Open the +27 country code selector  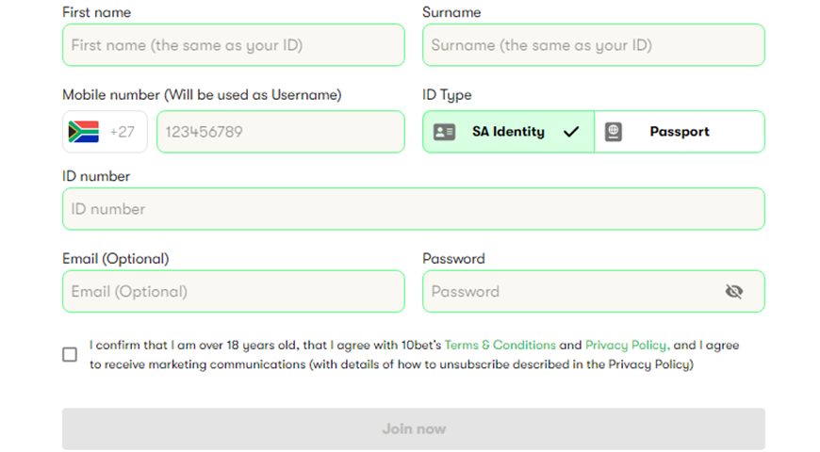coord(105,132)
